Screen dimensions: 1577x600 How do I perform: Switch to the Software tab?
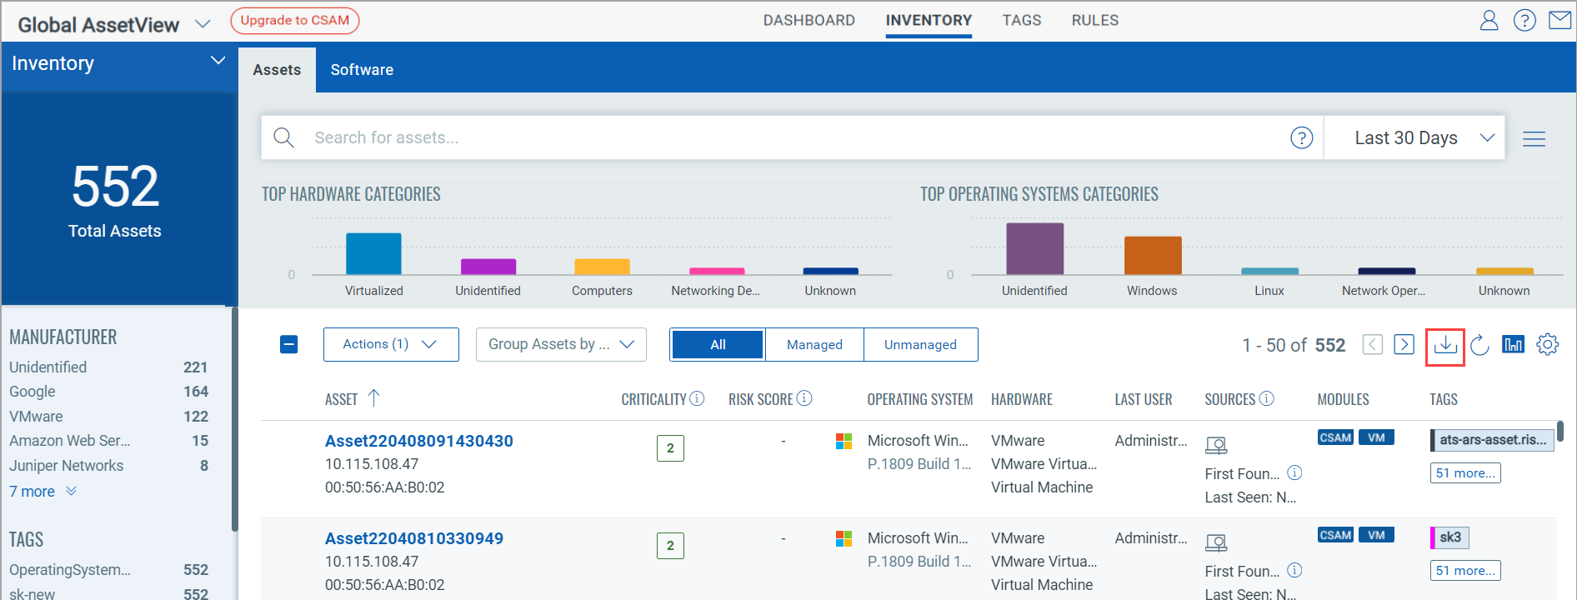coord(362,70)
